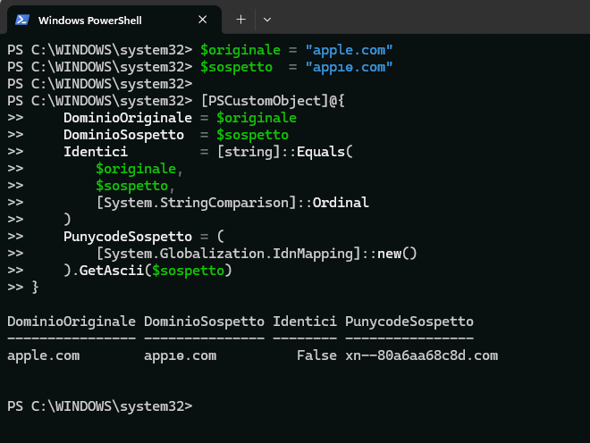Select the Windows PowerShell tab
The image size is (590, 443).
pyautogui.click(x=114, y=20)
